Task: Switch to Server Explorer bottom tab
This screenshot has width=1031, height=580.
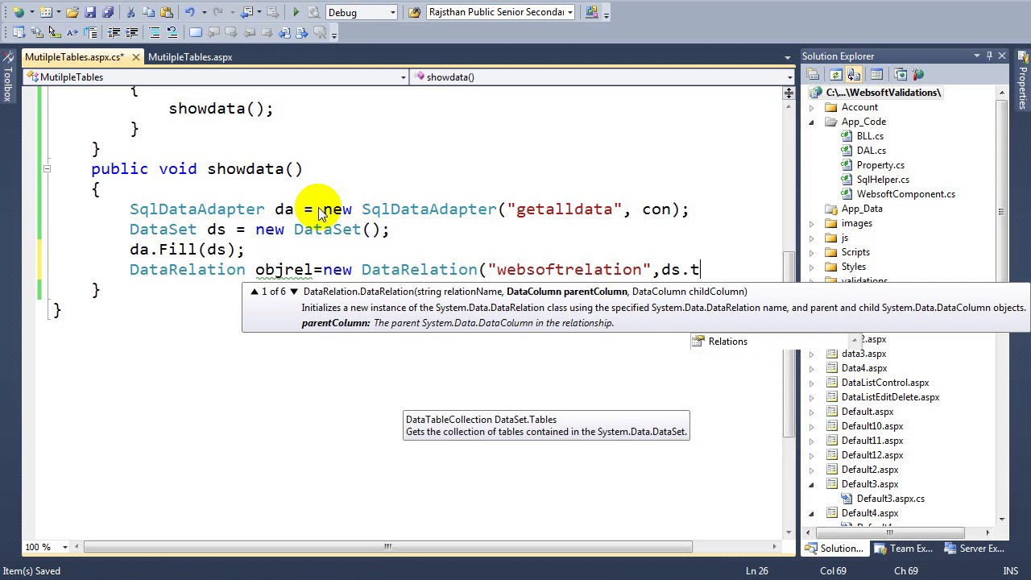Action: 975,549
